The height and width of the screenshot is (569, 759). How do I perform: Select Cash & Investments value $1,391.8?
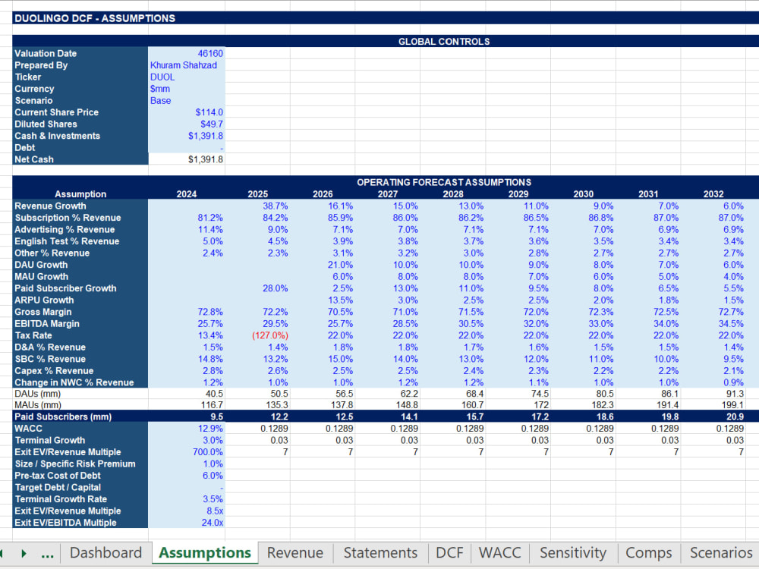click(187, 136)
